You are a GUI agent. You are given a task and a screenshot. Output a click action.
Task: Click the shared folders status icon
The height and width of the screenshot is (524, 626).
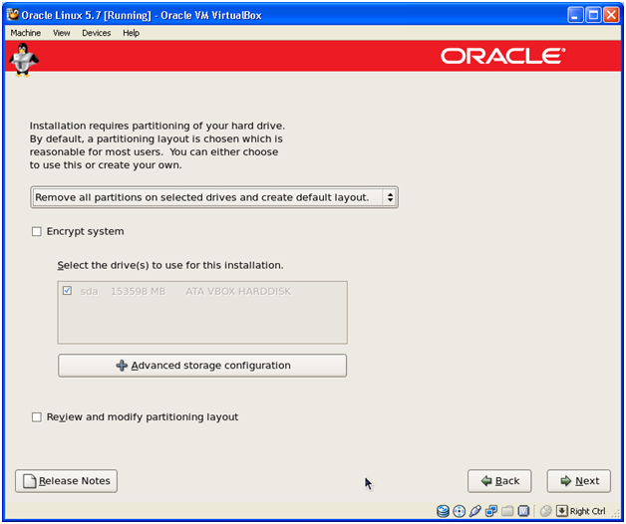[x=507, y=511]
